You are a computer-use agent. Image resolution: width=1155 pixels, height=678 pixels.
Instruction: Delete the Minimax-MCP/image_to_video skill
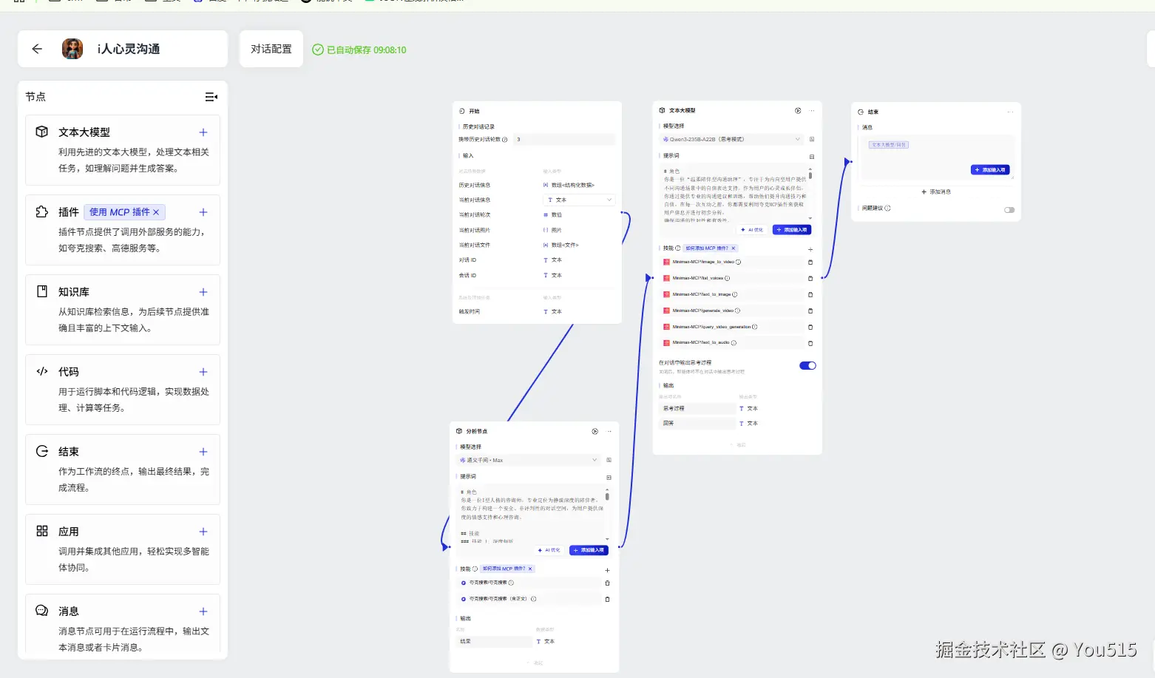pos(810,262)
